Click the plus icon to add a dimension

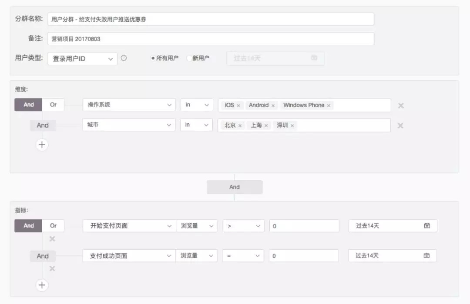click(x=42, y=144)
